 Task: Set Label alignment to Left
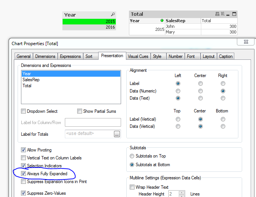(178, 83)
